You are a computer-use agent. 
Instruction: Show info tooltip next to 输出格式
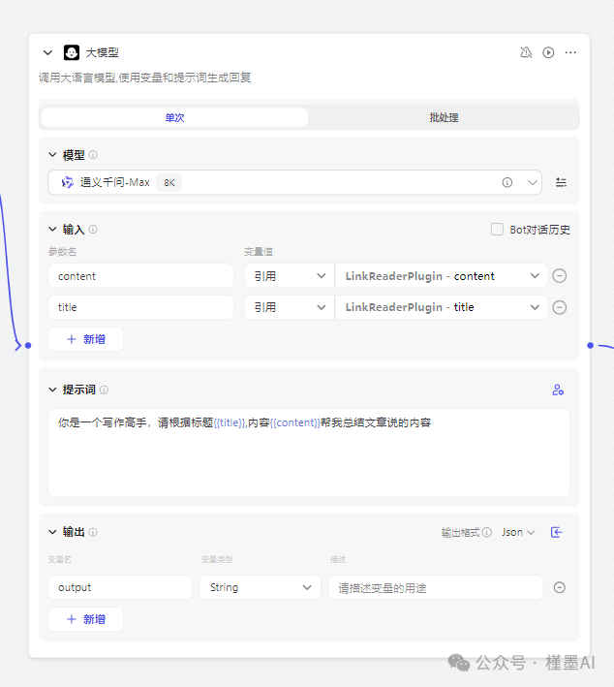[487, 532]
